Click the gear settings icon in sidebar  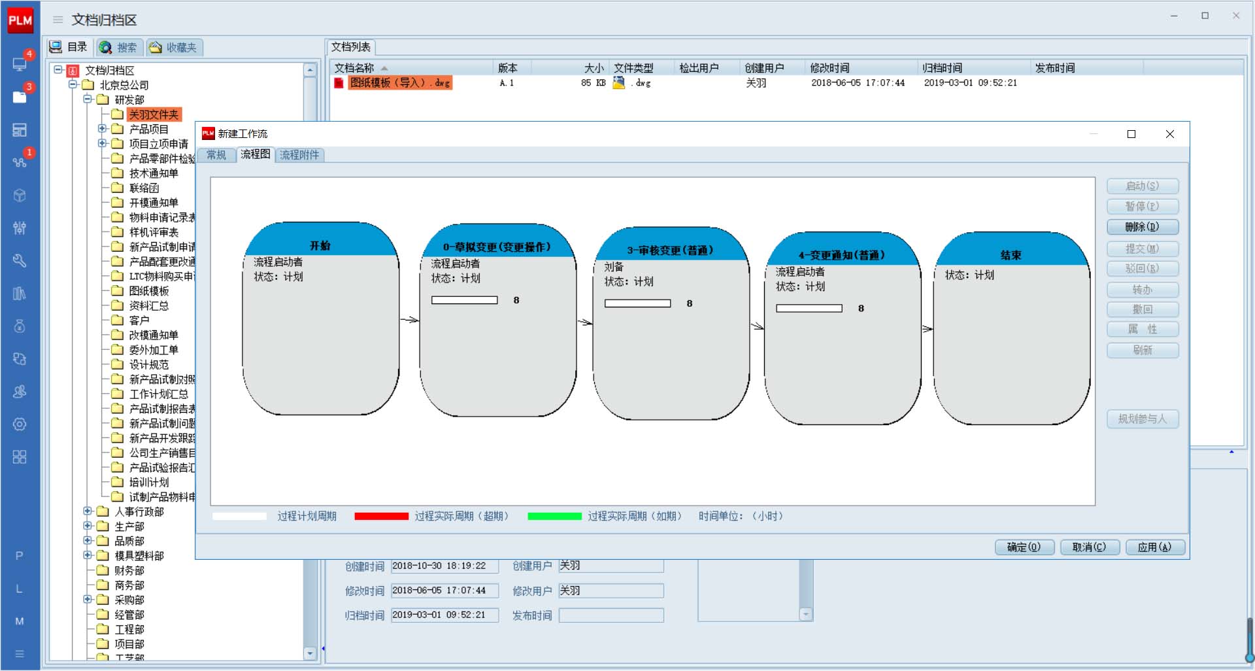coord(20,424)
